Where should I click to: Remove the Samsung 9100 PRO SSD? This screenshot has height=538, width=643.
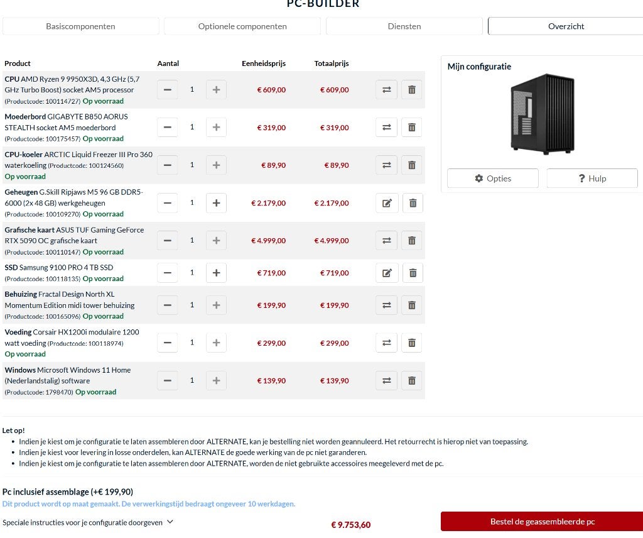coord(413,273)
